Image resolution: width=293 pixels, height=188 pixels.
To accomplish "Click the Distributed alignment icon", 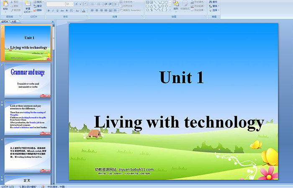I will point(110,10).
